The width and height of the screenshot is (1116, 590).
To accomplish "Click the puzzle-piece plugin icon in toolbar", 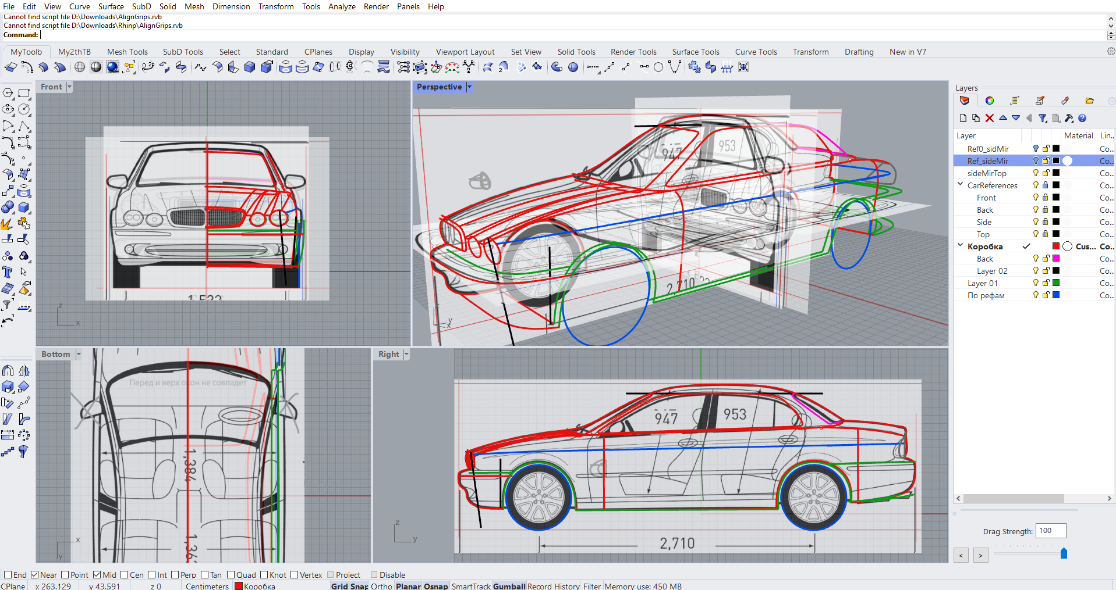I will (695, 67).
